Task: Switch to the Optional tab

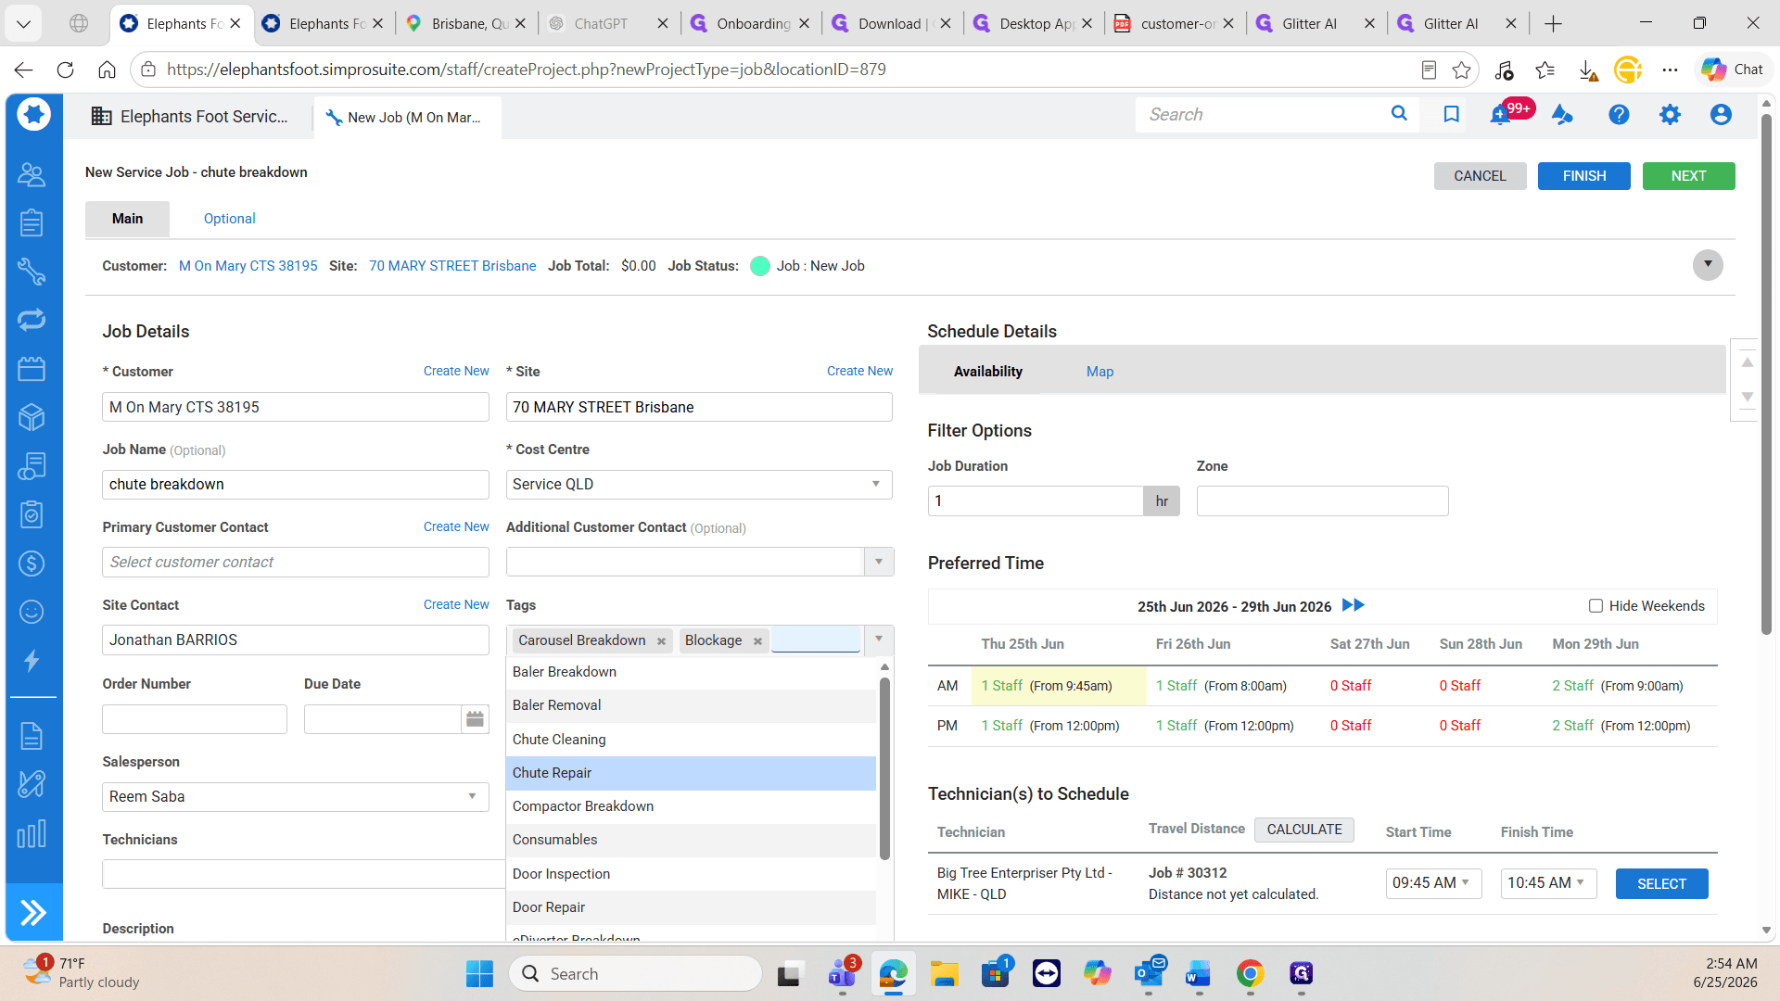Action: tap(229, 219)
